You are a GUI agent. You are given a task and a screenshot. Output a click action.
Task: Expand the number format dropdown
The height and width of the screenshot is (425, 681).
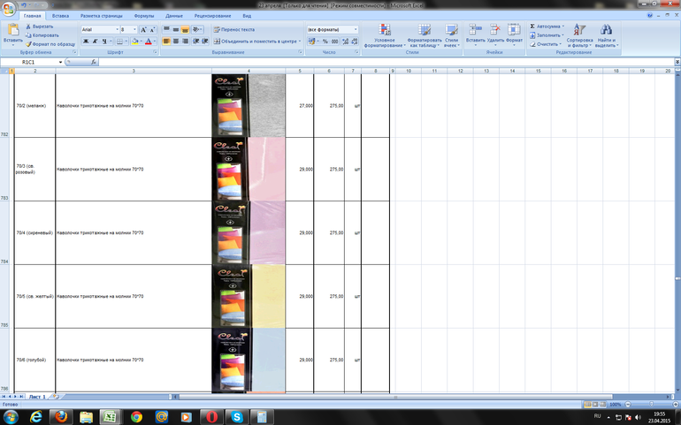pos(356,29)
